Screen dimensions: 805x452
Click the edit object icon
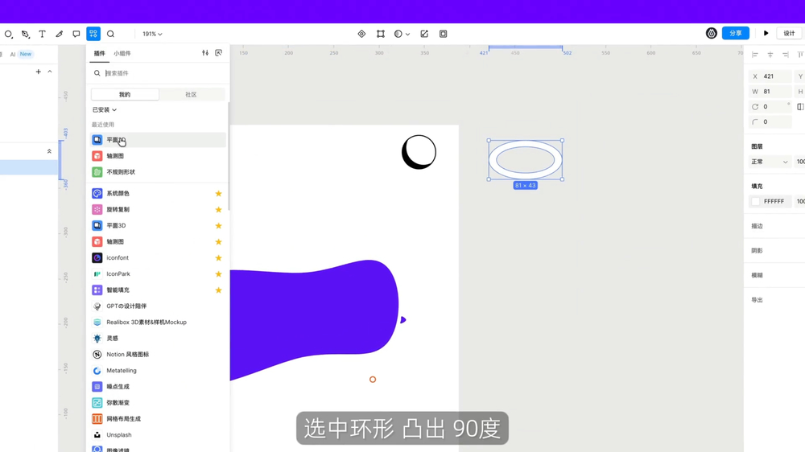(424, 34)
